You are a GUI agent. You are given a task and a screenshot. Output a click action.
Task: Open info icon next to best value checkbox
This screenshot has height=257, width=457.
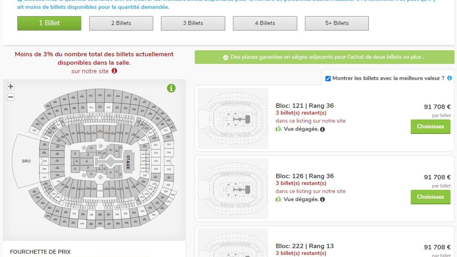449,78
